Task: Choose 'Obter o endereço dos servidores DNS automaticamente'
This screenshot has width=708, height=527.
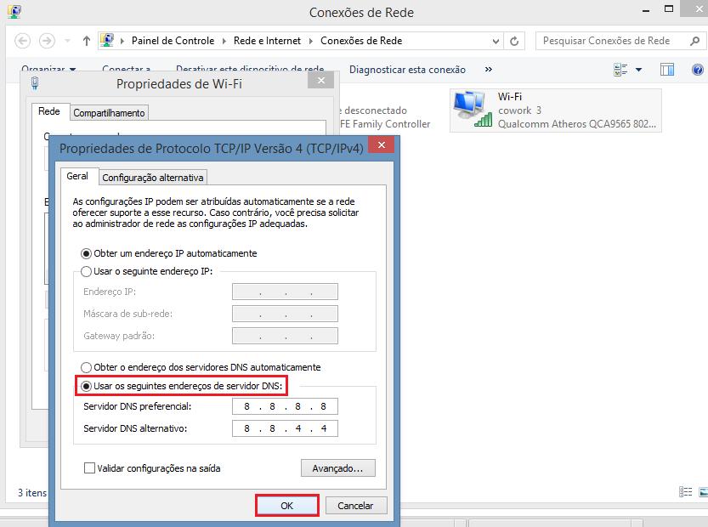Action: coord(87,367)
